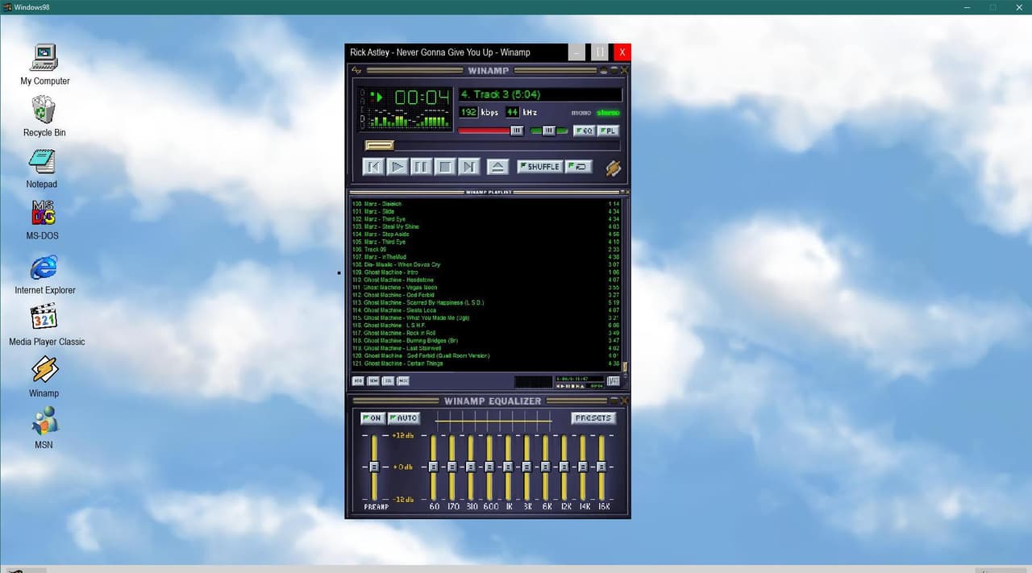Pause playback in Winamp

421,167
